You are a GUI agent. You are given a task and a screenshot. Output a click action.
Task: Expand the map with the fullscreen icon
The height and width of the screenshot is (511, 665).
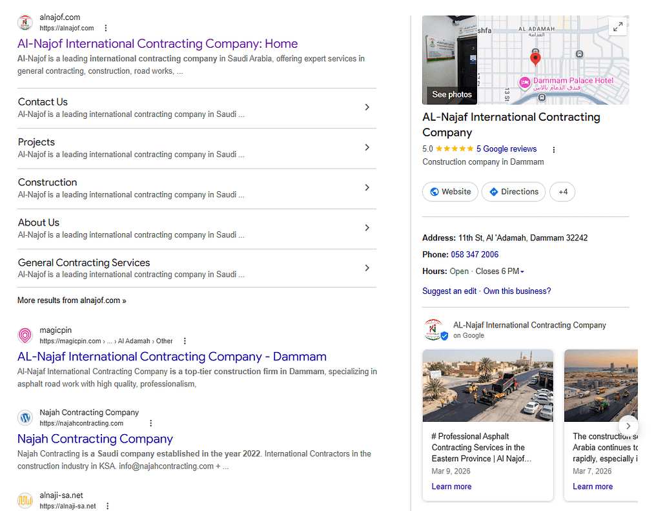(618, 27)
